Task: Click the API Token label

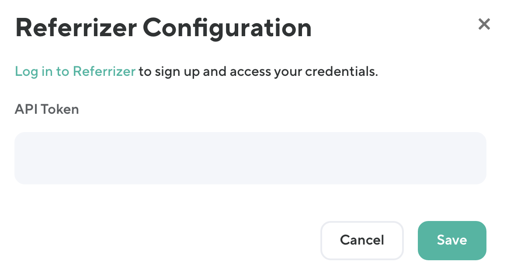Action: tap(47, 109)
